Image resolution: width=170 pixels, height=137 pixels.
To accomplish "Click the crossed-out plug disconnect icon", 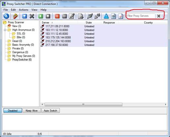I will click(90, 16).
